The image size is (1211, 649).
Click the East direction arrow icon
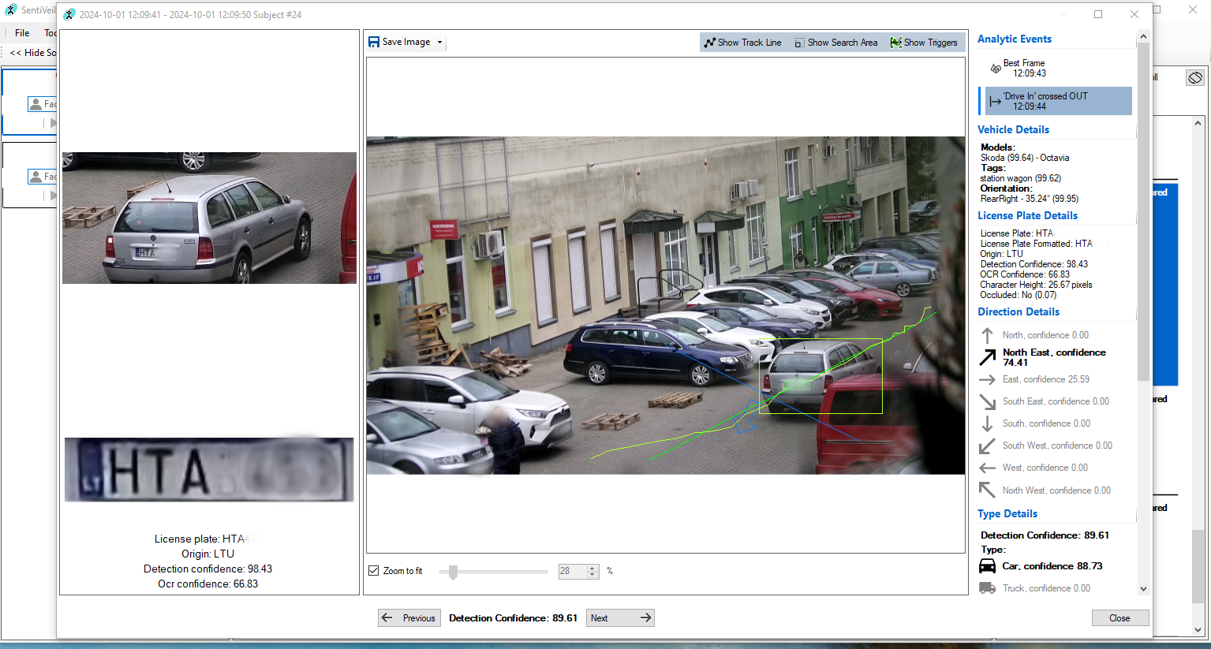click(x=987, y=379)
